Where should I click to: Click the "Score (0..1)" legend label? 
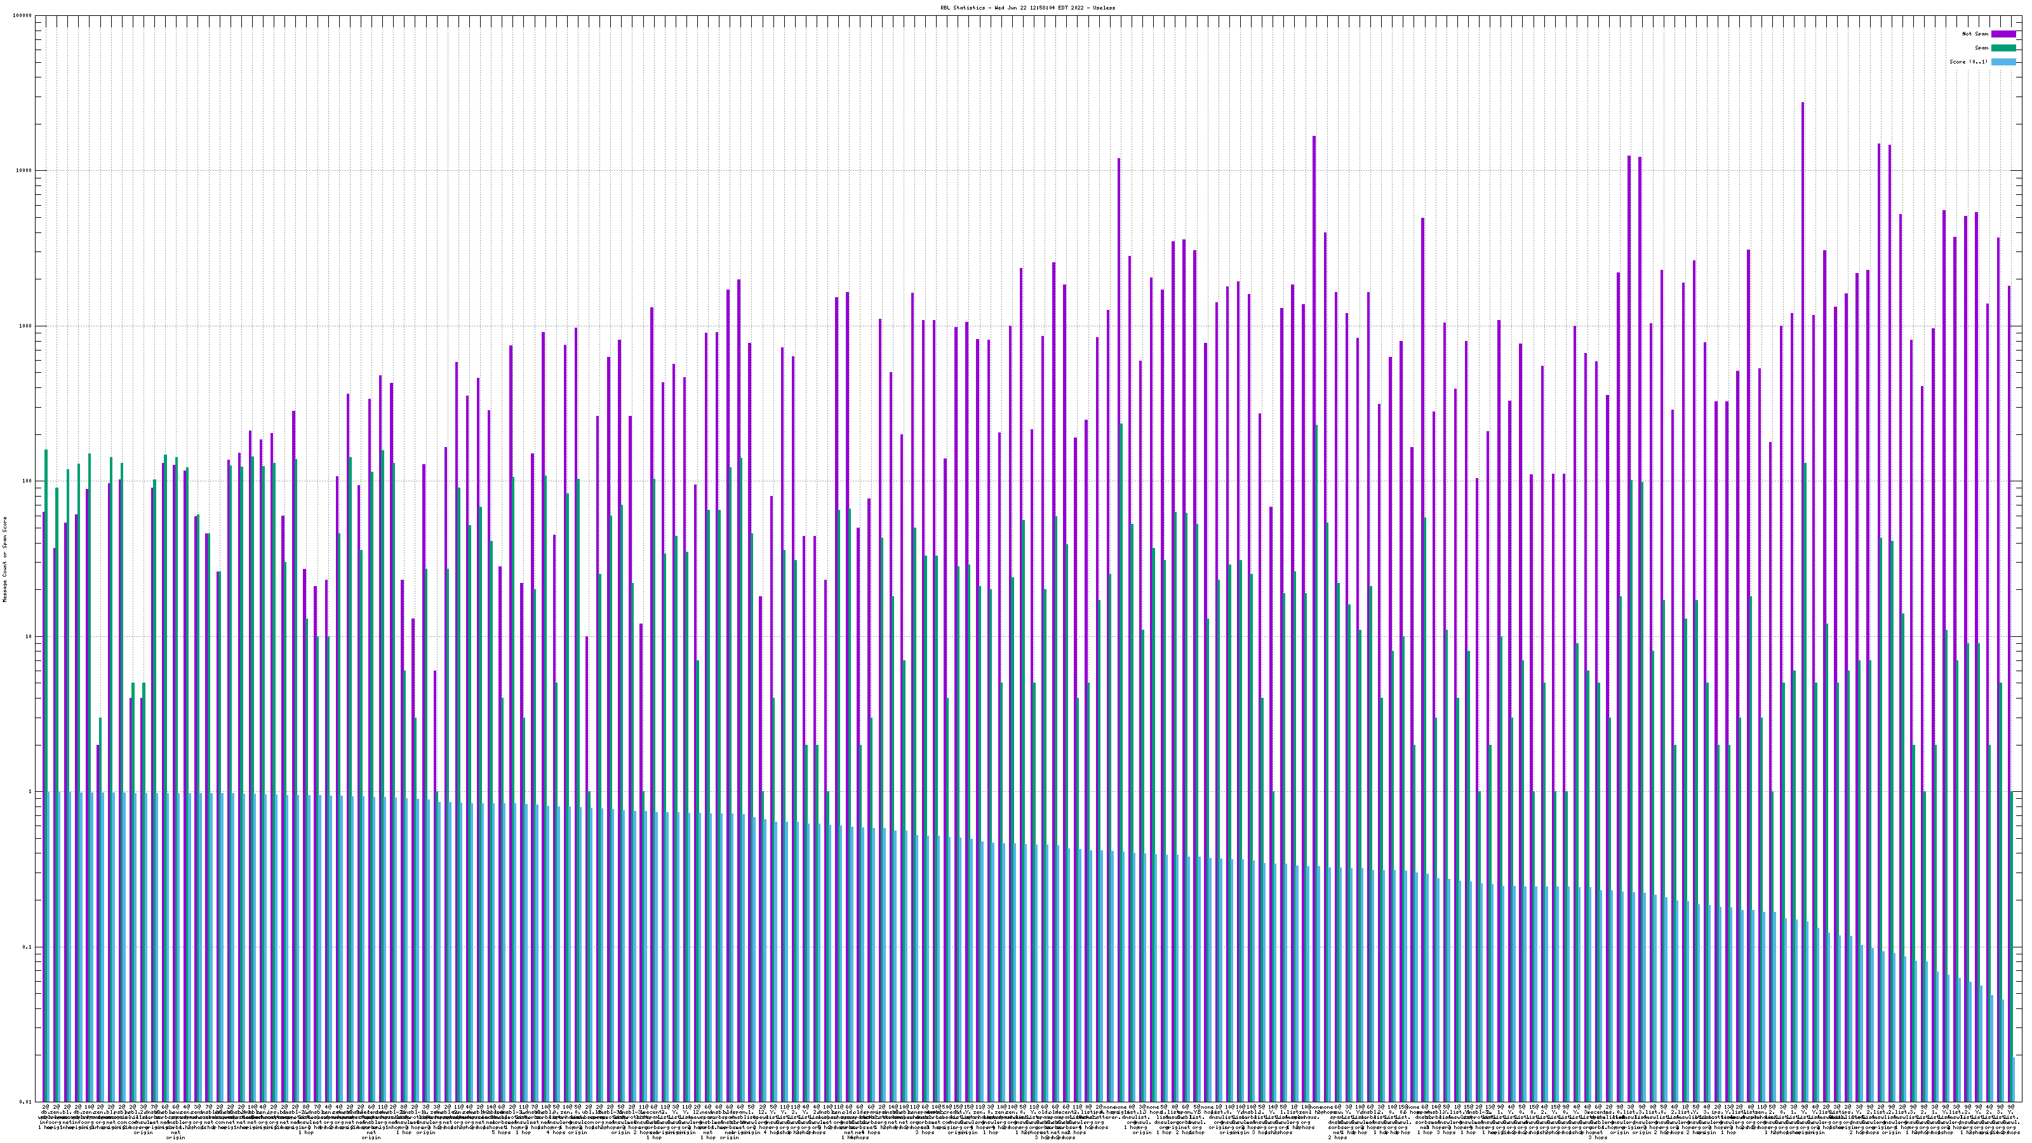[x=1968, y=62]
